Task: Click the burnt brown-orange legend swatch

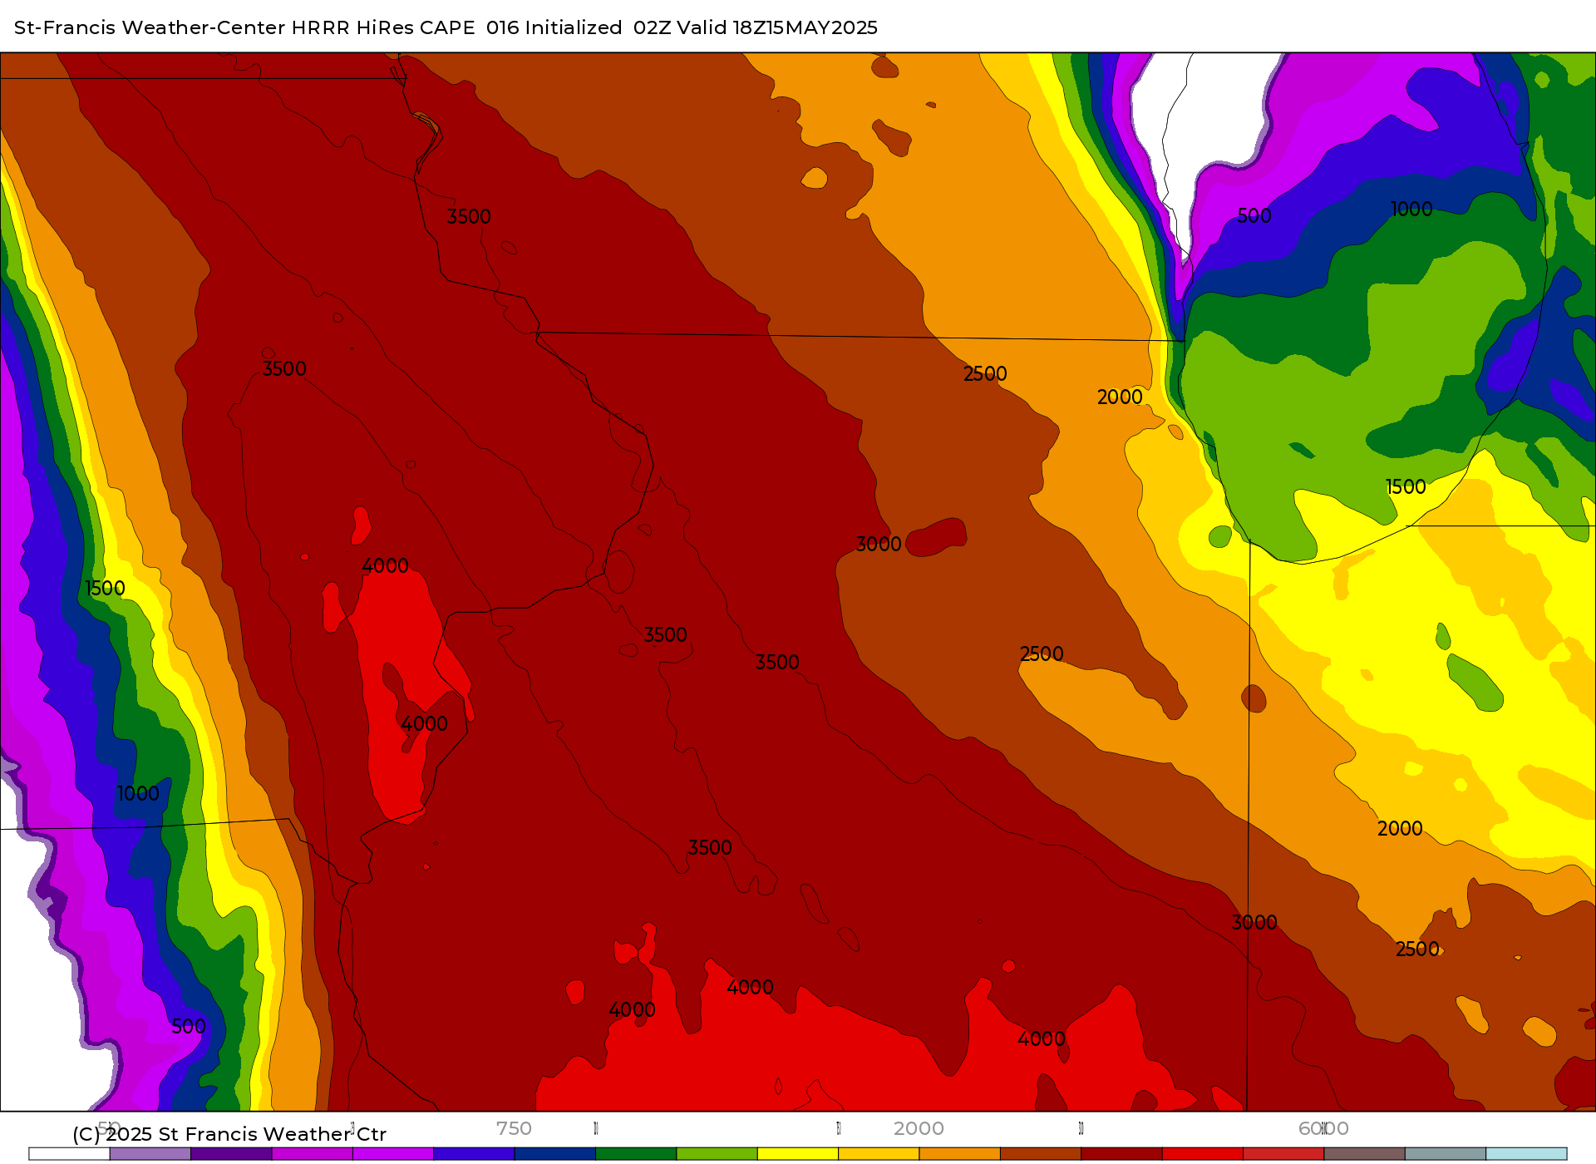Action: click(1041, 1154)
